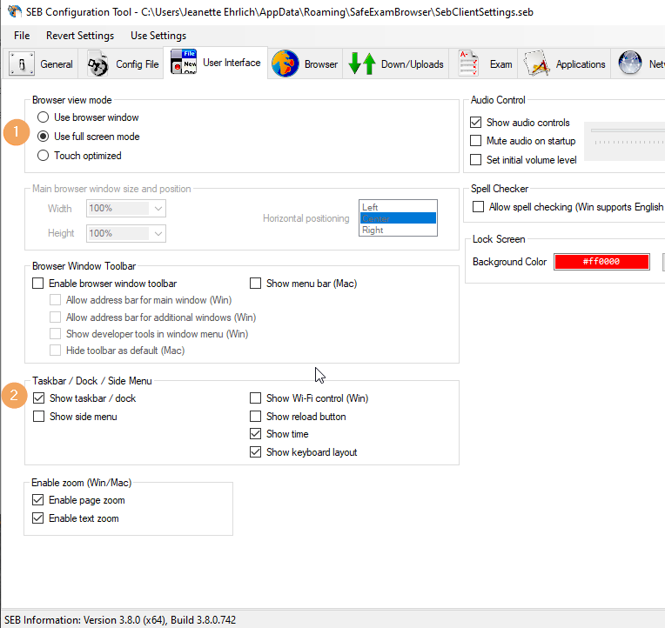The height and width of the screenshot is (628, 665).
Task: Uncheck Show keyboard layout checkbox
Action: coord(255,452)
